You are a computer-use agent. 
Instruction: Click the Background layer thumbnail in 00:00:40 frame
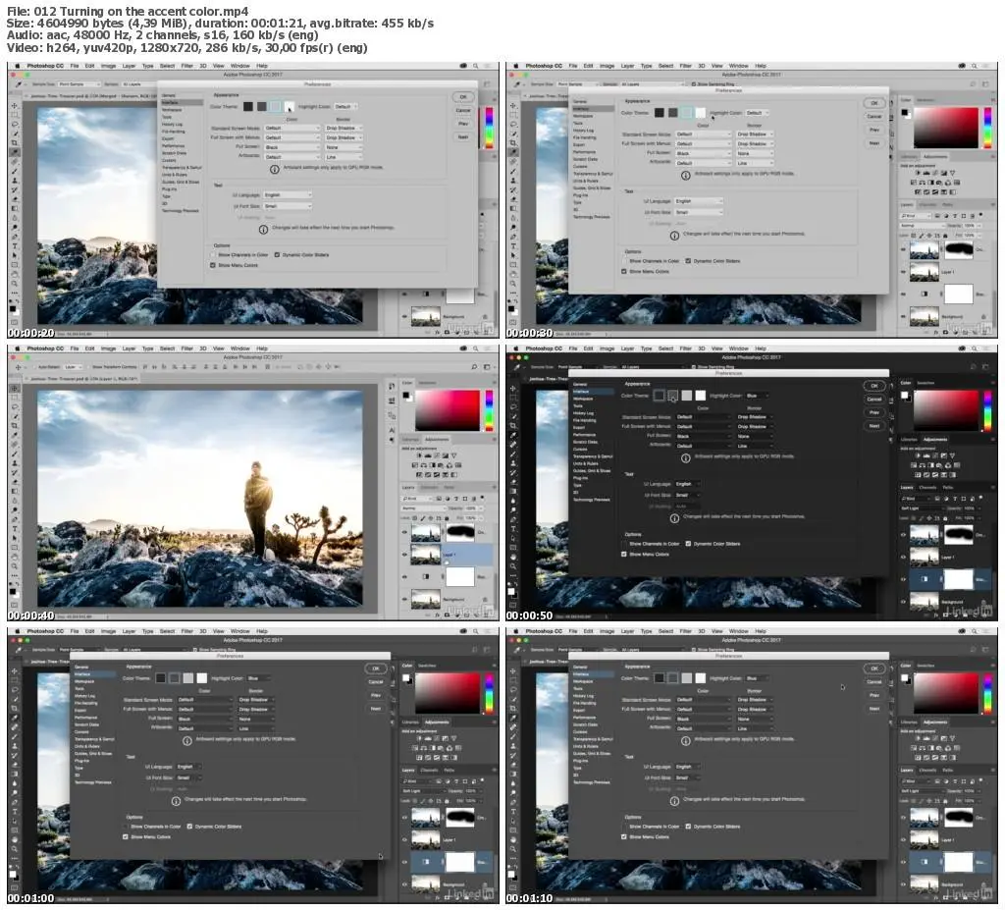tap(425, 599)
